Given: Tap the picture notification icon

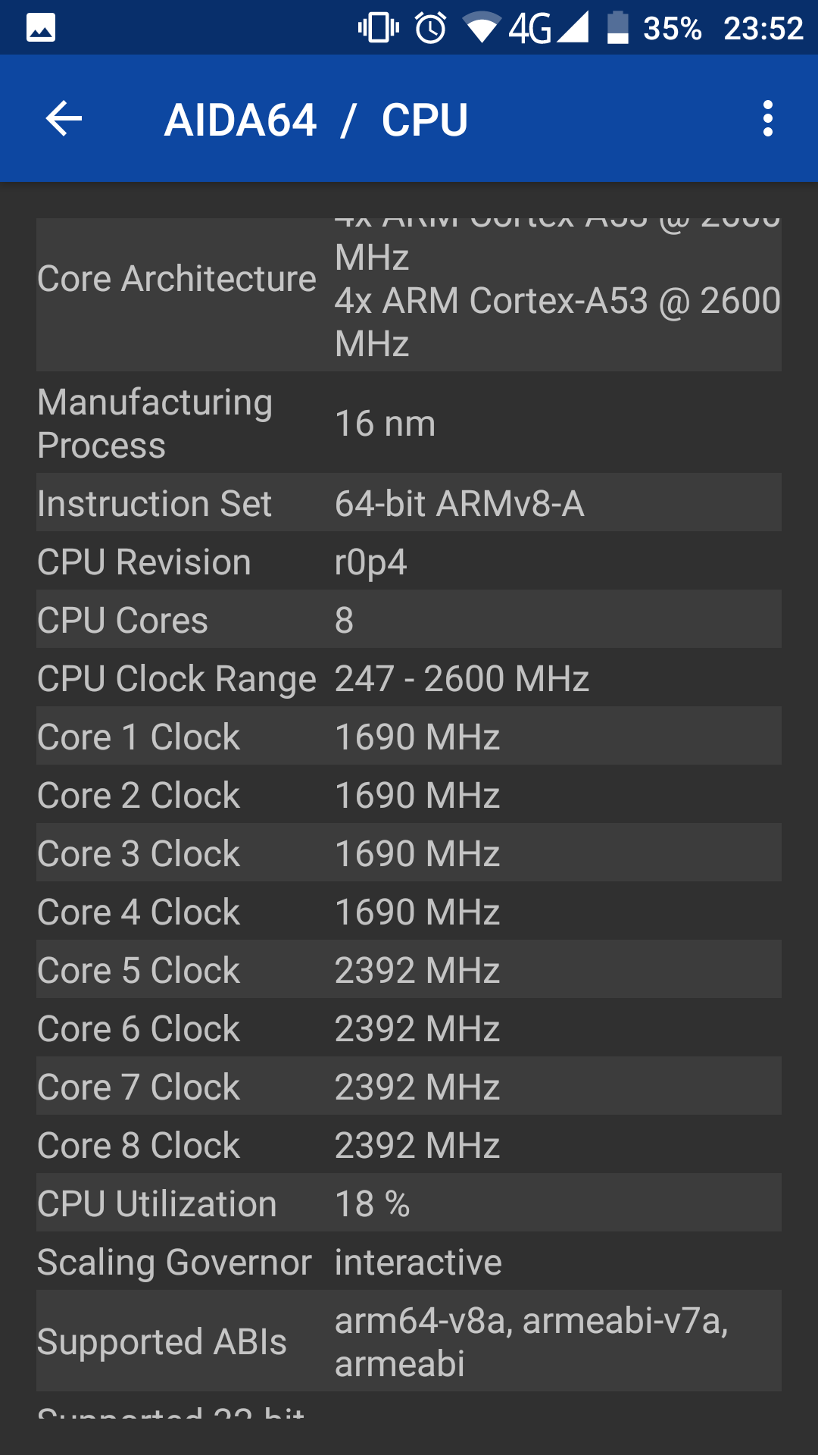Looking at the screenshot, I should [41, 28].
